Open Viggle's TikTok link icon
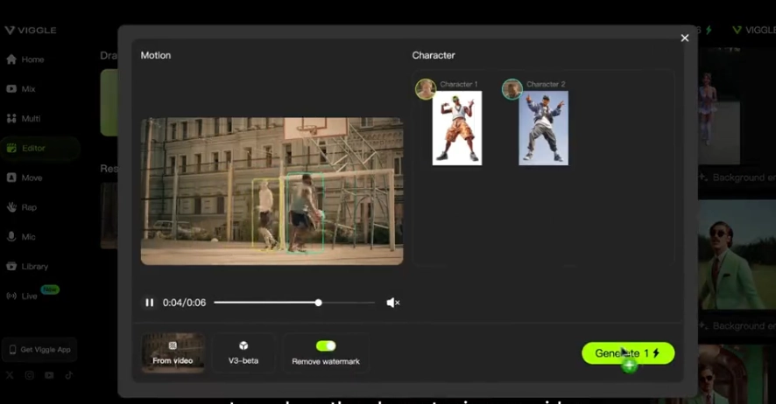Screen dimensions: 776x404 click(x=69, y=375)
